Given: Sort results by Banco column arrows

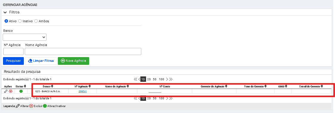Looking at the screenshot, I should [52, 86].
